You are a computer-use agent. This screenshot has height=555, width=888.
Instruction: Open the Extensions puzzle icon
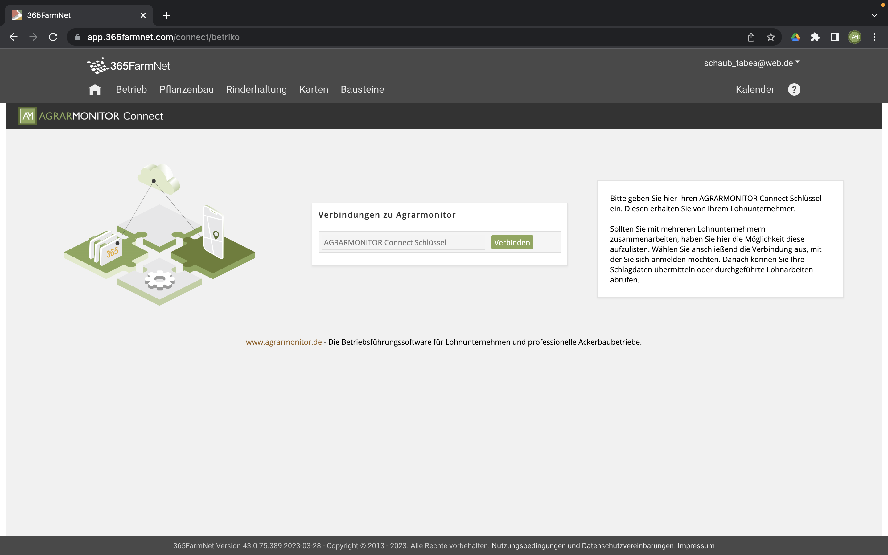[x=815, y=37]
